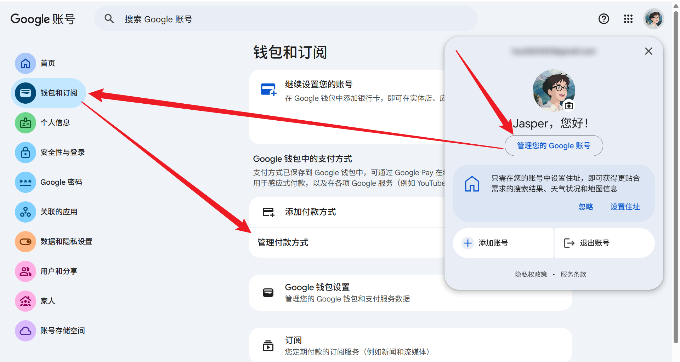Click the wallet icon beside Google 钱包设置
Viewport: 680px width, 362px height.
(268, 293)
